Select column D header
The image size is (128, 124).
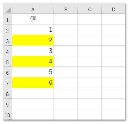(x=113, y=10)
